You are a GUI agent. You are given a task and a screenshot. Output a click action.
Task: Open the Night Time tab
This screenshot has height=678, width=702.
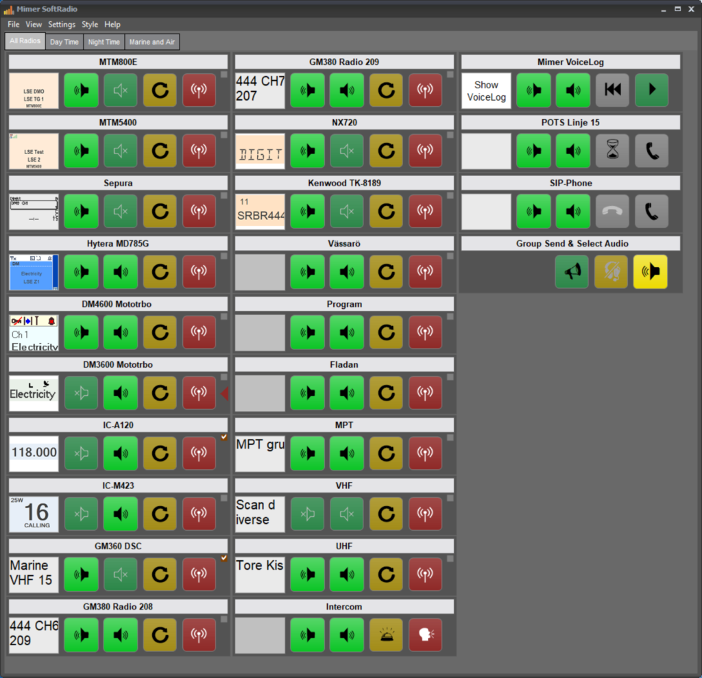[x=104, y=42]
